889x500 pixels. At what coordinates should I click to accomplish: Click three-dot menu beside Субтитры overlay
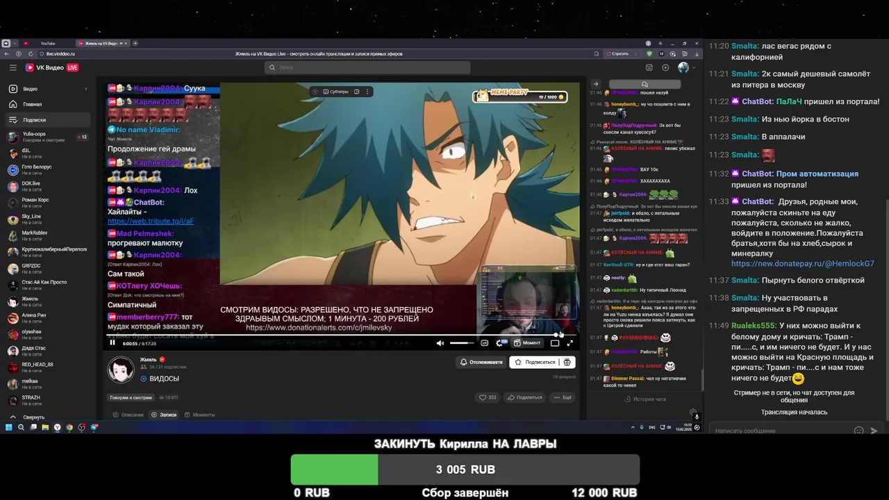pos(367,92)
